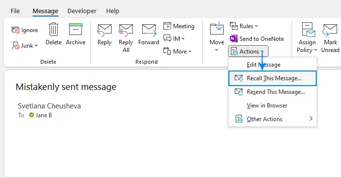Click the IM chat bubbles icon
The width and height of the screenshot is (341, 178).
pyautogui.click(x=167, y=38)
